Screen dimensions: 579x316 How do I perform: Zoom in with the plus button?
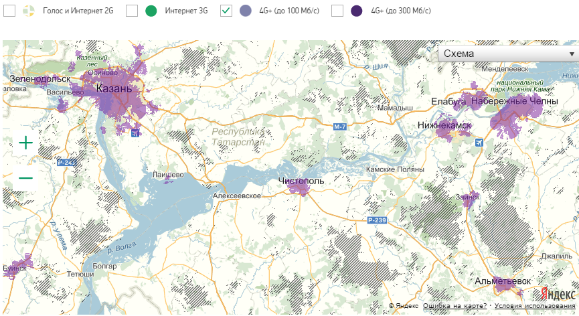tap(26, 143)
